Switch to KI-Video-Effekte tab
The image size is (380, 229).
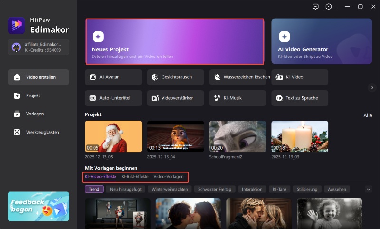tap(100, 176)
